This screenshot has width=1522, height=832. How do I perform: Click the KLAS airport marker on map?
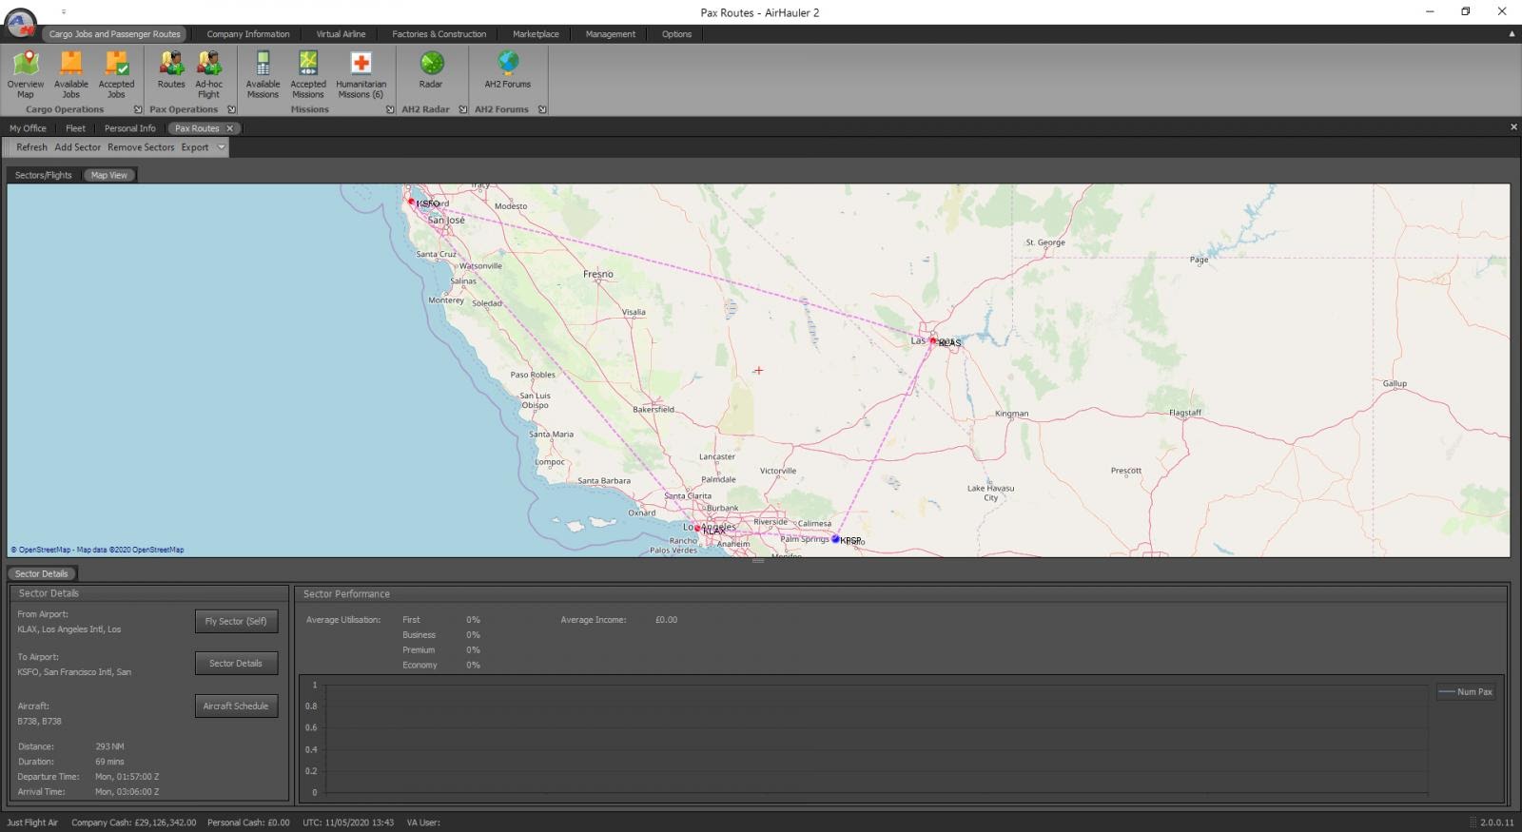click(933, 340)
